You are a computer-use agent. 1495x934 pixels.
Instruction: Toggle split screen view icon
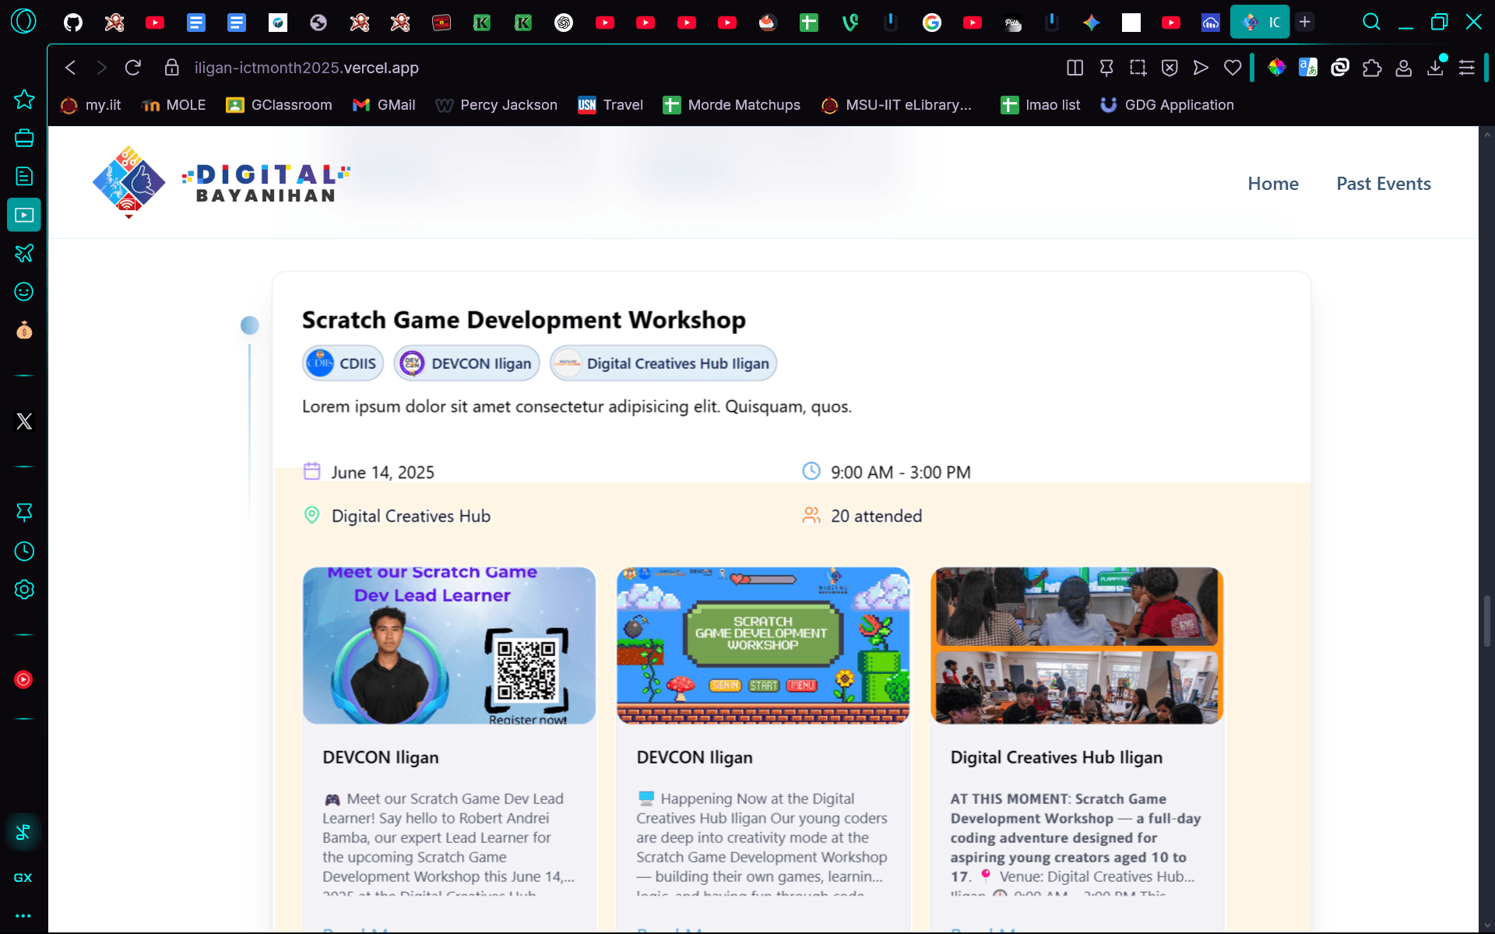pos(1075,68)
